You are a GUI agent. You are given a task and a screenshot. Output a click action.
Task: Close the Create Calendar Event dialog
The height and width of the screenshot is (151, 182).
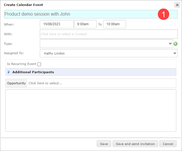(177, 5)
